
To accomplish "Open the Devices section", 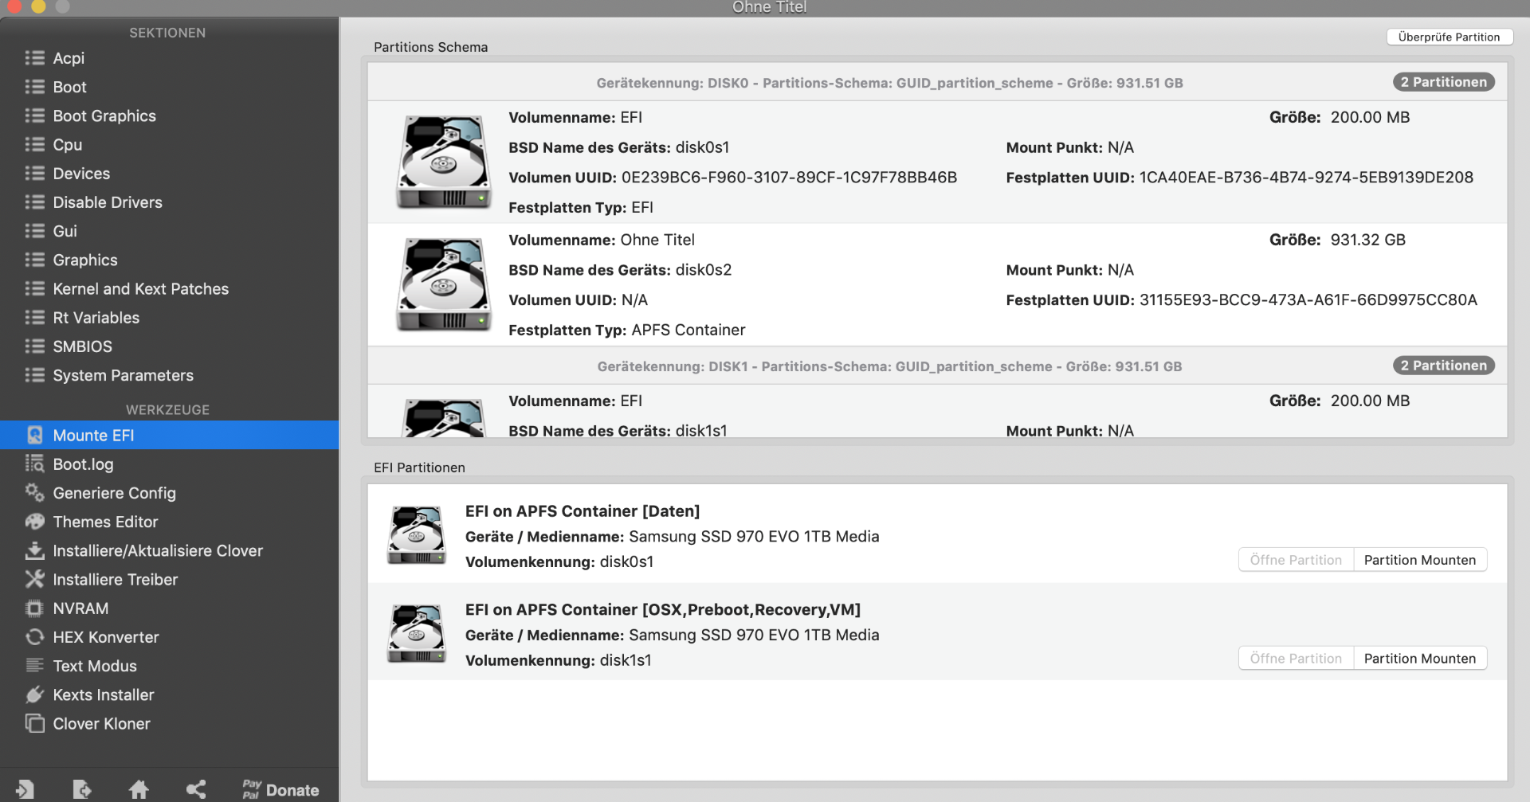I will coord(169,174).
